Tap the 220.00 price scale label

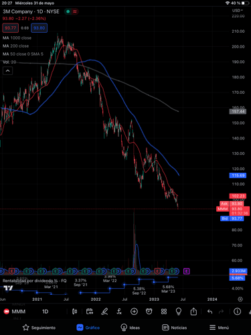(x=238, y=16)
